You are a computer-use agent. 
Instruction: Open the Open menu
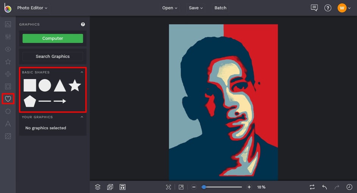(170, 8)
